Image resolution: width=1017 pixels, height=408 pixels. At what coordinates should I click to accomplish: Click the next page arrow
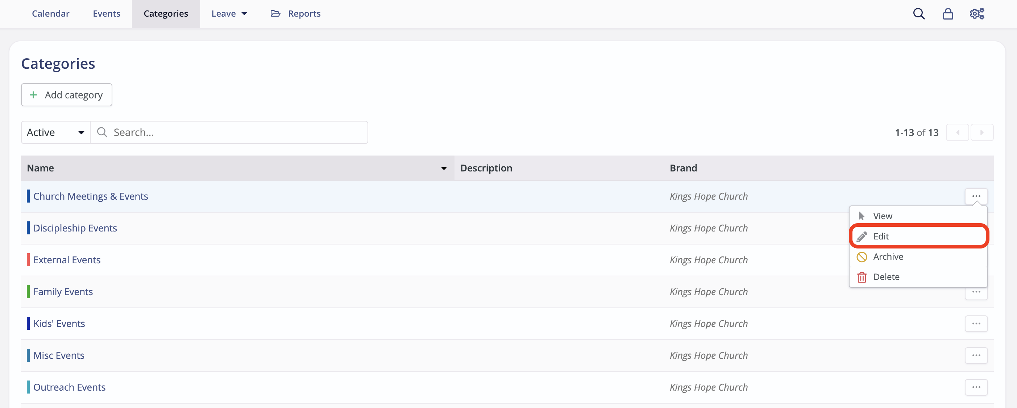pos(982,132)
